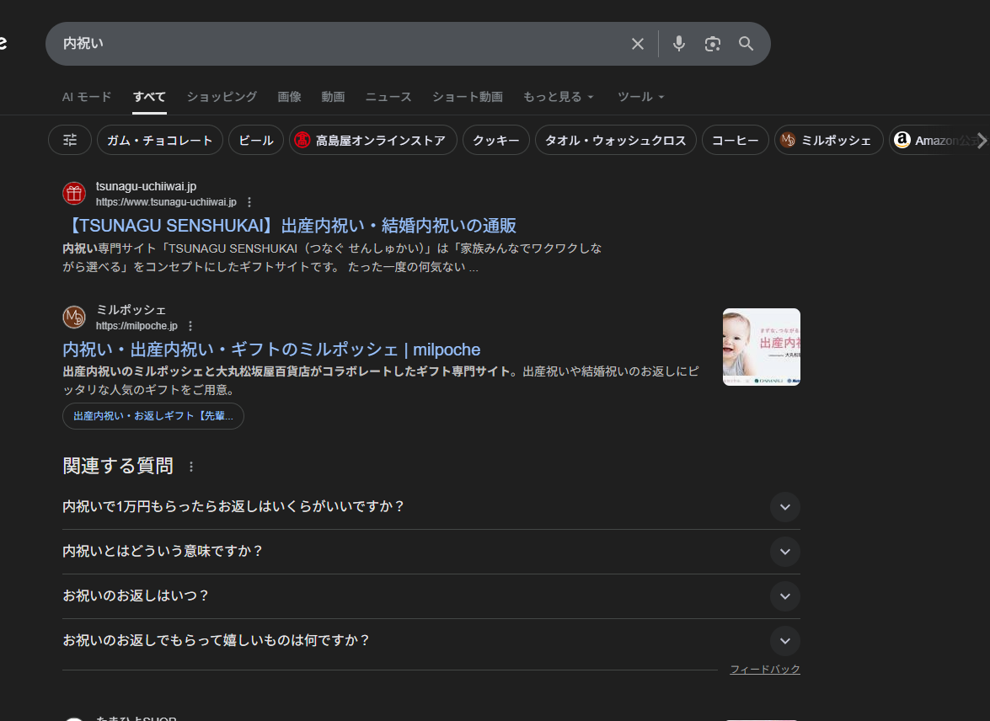
Task: Open the TSUNAGU SENSHUKAI result title link
Action: (x=289, y=226)
